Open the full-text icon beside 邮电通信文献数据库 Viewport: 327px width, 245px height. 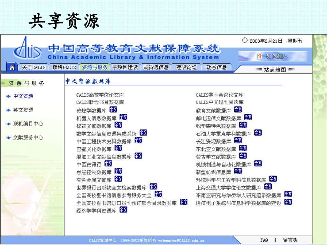248,117
